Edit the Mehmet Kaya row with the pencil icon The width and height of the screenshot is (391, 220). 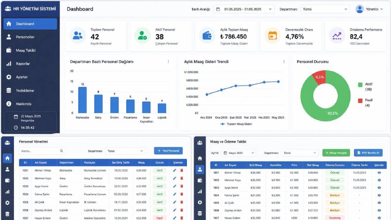pos(175,179)
